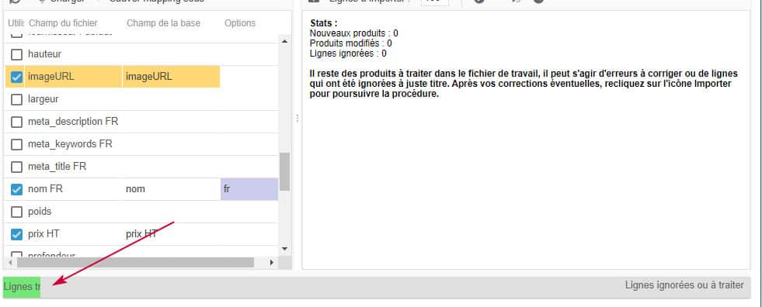Image resolution: width=762 pixels, height=307 pixels.
Task: Click the green Lignes traitées progress segment
Action: [x=22, y=287]
